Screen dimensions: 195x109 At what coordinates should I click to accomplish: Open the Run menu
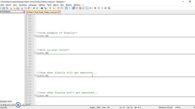pos(62,5)
